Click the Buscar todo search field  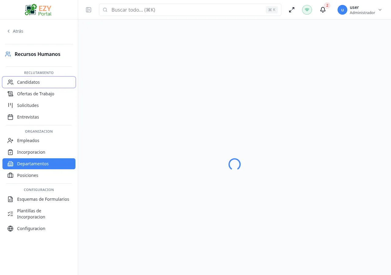pos(190,10)
